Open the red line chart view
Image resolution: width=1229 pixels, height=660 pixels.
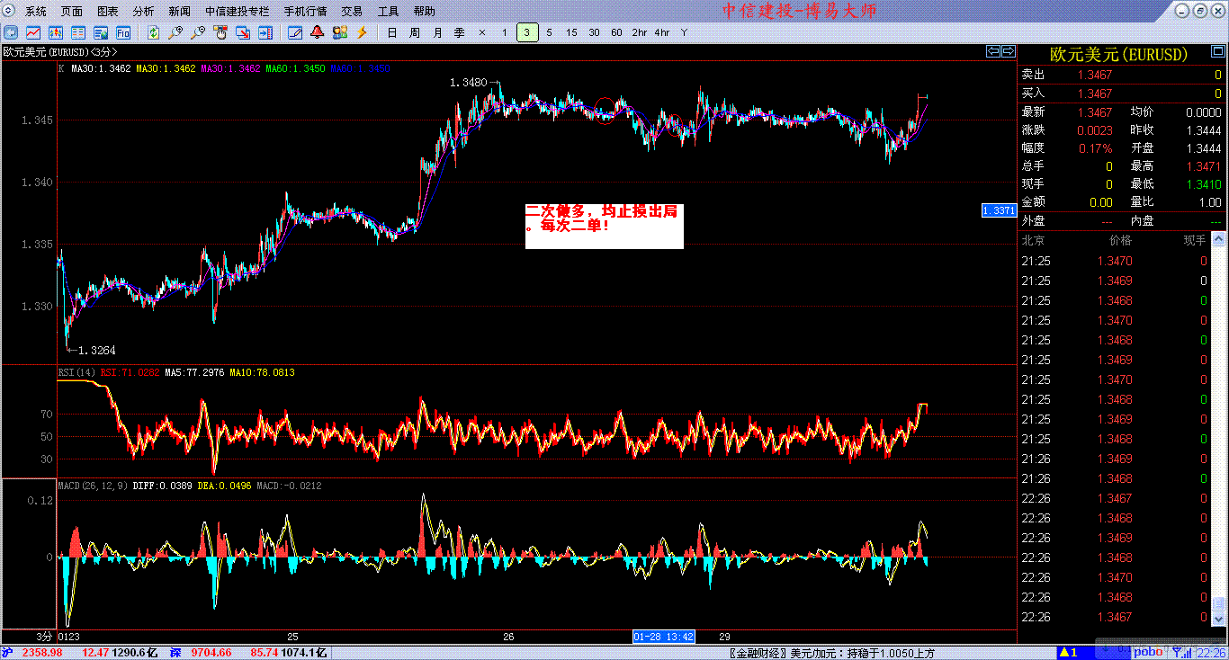(32, 32)
